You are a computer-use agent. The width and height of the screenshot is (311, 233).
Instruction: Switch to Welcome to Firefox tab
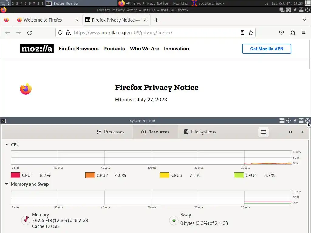(x=48, y=20)
